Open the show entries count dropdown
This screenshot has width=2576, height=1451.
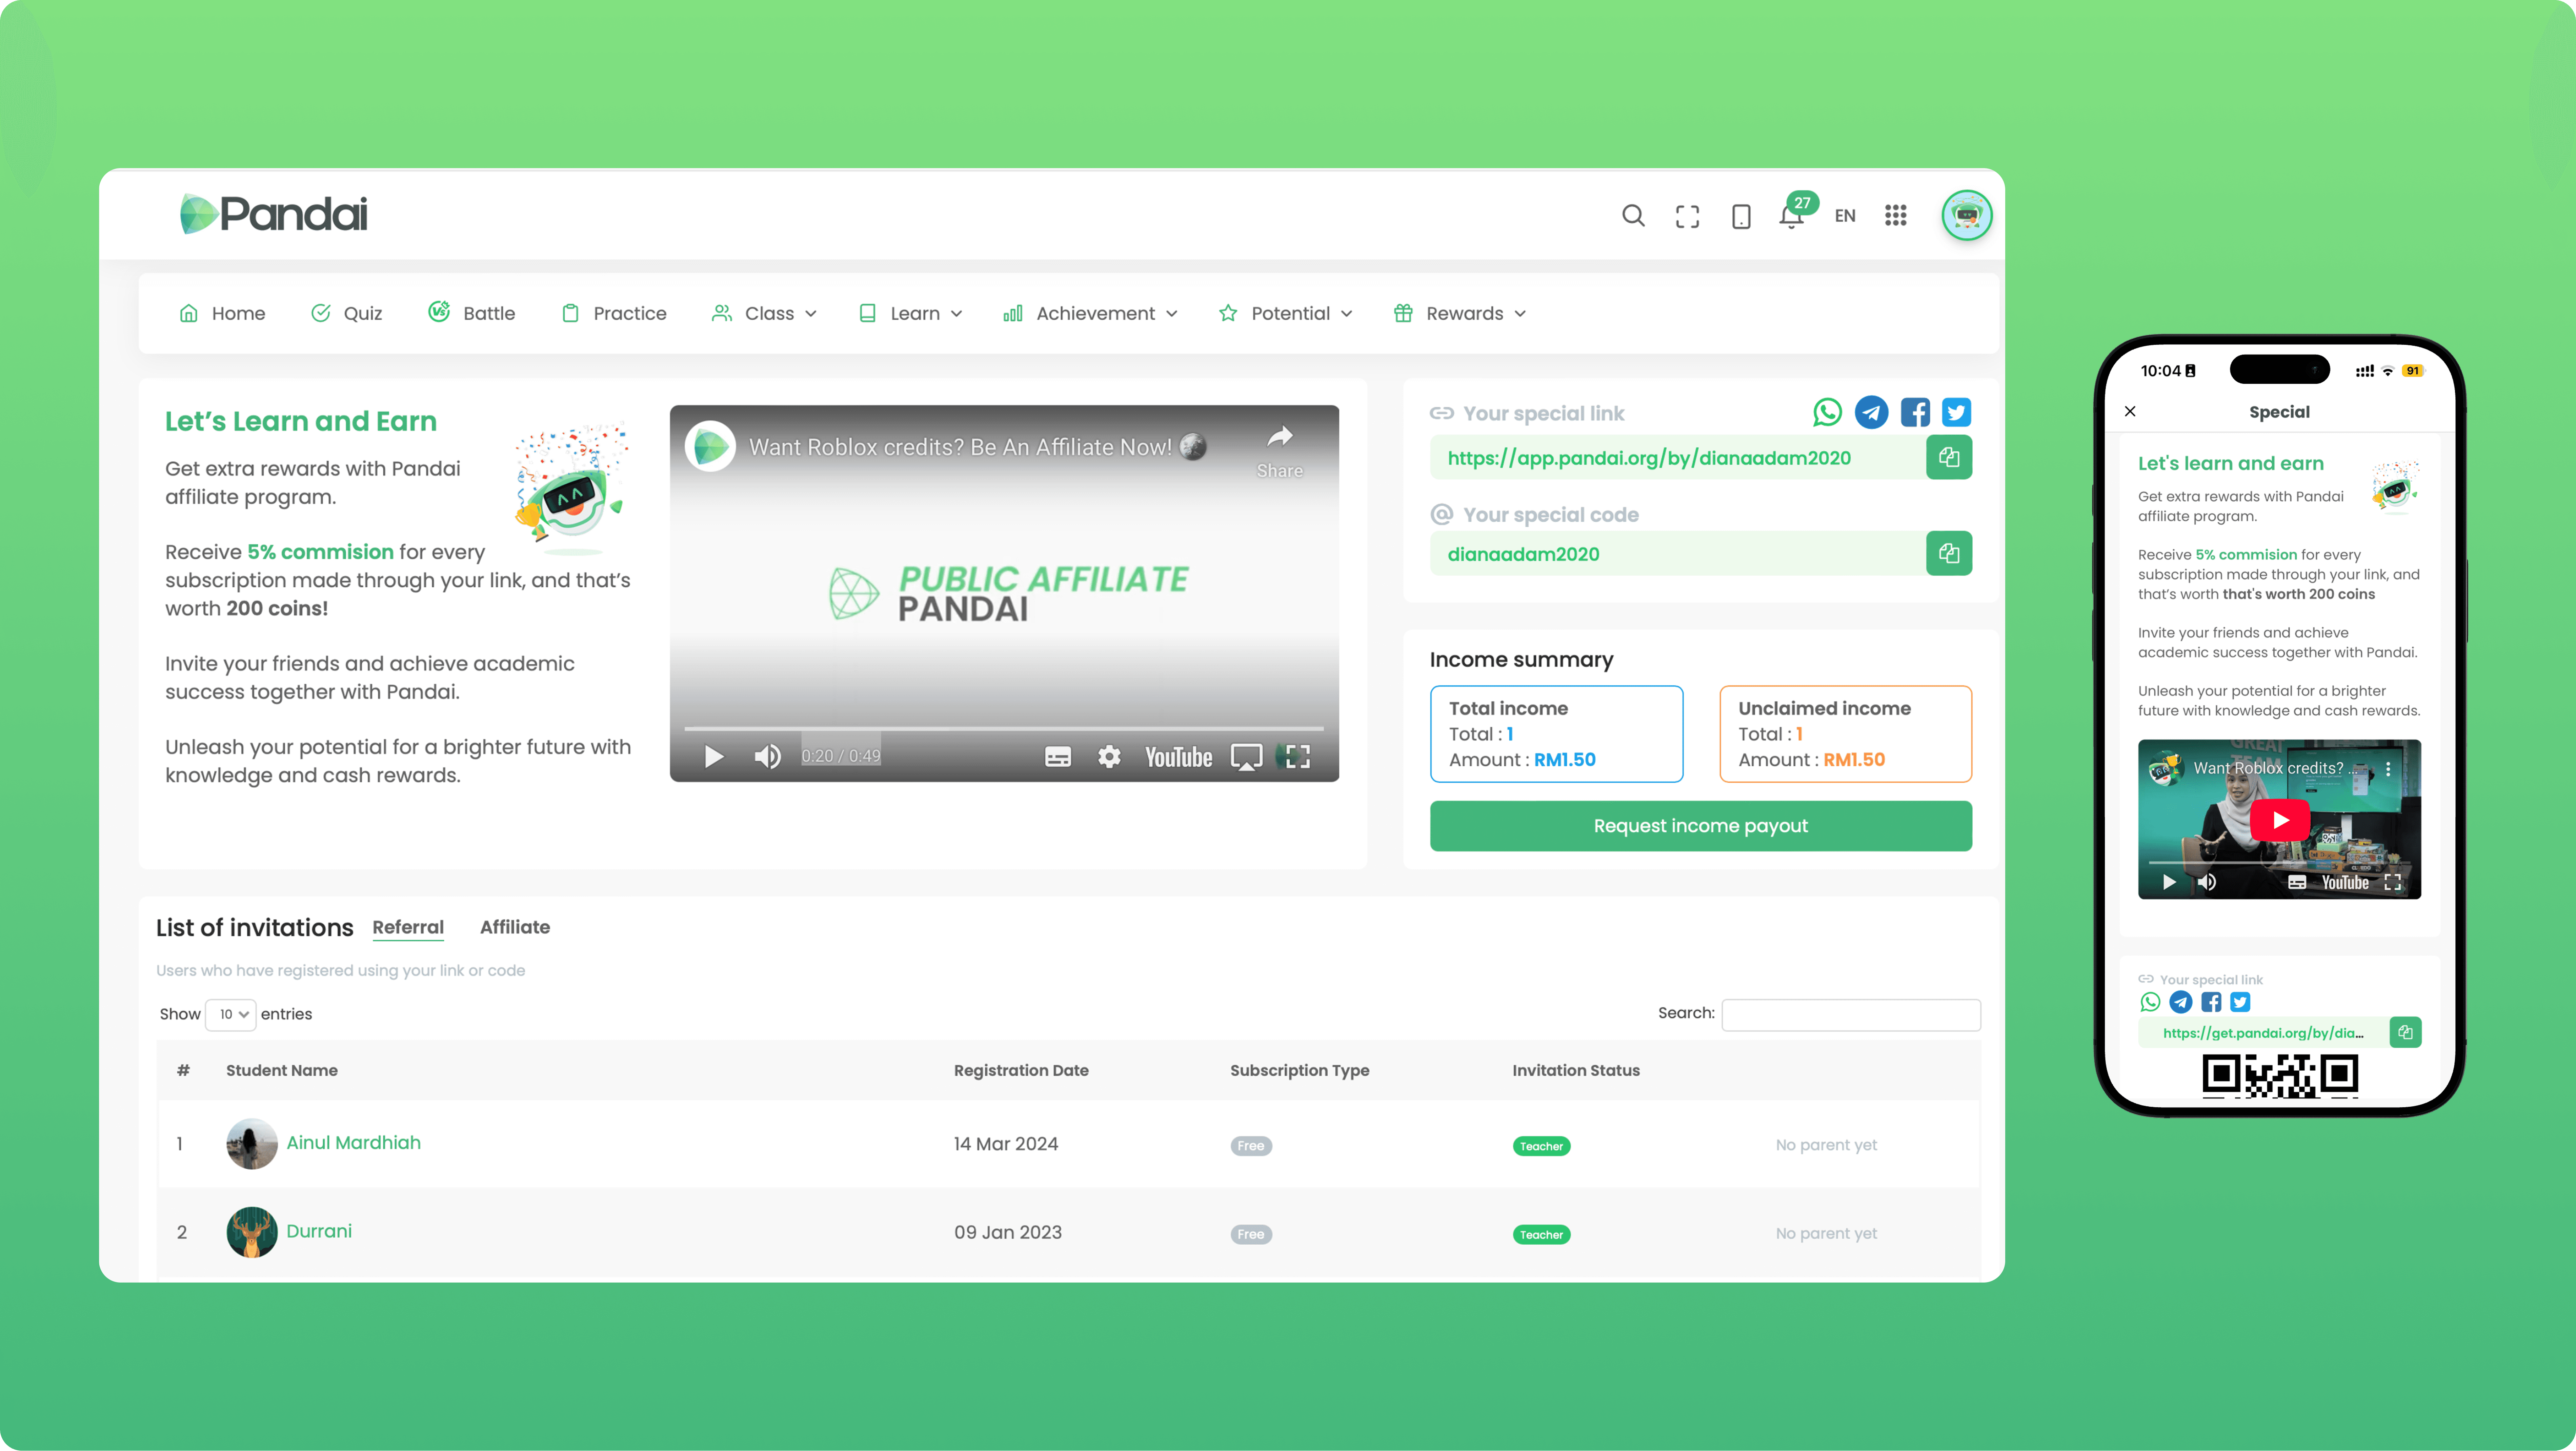pyautogui.click(x=231, y=1014)
